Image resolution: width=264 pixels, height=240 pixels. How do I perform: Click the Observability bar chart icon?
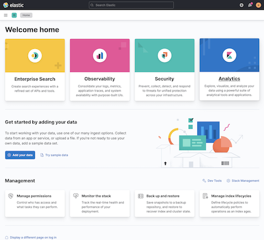(100, 56)
